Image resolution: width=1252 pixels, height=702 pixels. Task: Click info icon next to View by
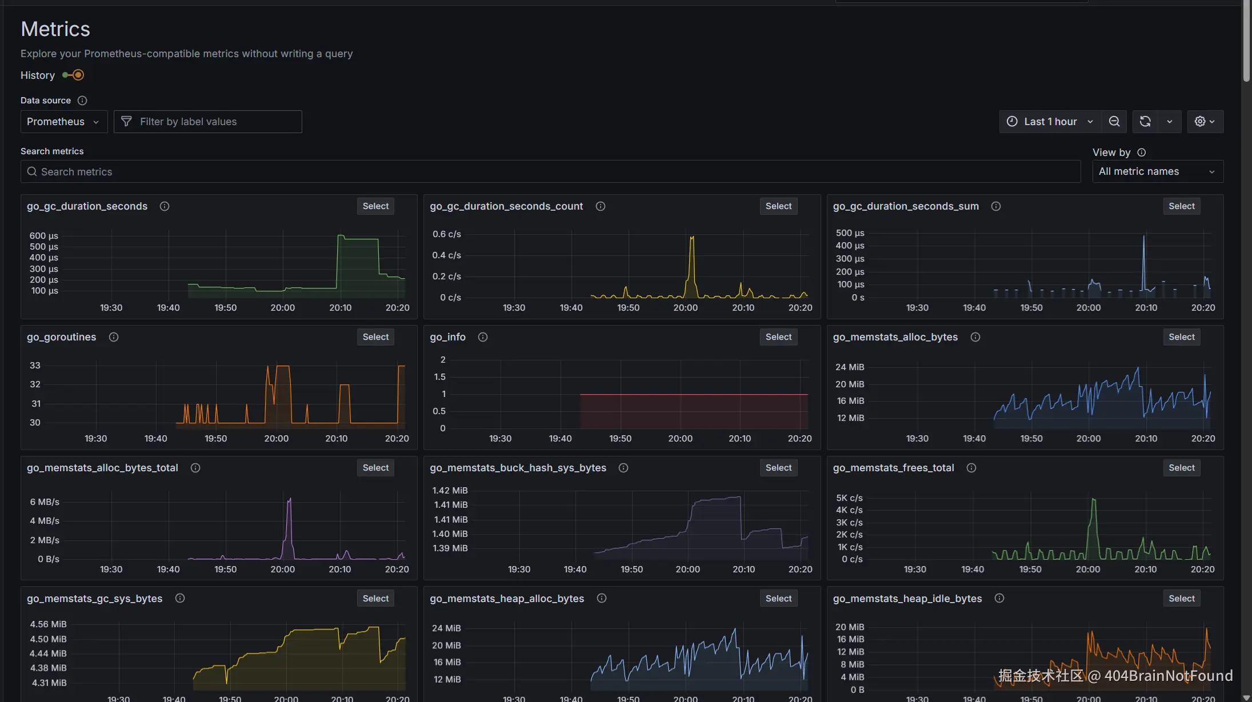click(x=1141, y=153)
